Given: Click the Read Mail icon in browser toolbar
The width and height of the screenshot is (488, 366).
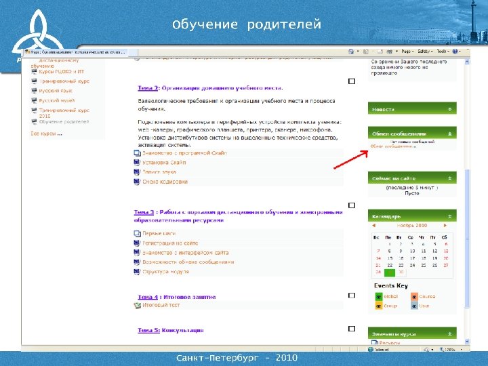Looking at the screenshot, I should tap(380, 52).
